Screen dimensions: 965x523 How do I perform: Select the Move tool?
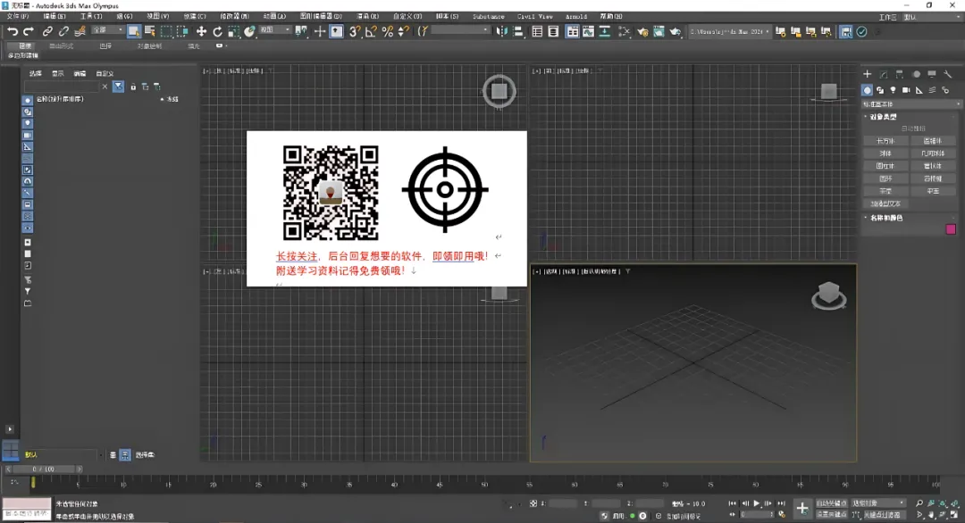point(201,31)
